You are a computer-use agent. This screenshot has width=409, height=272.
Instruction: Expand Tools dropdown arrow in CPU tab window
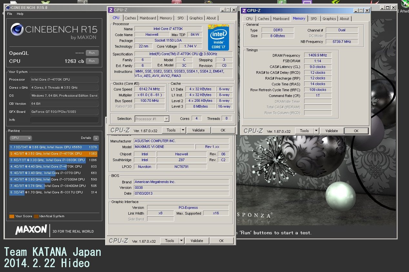pyautogui.click(x=183, y=130)
